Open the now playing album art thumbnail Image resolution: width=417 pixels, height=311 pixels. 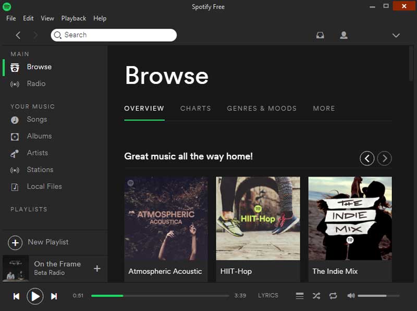[16, 268]
